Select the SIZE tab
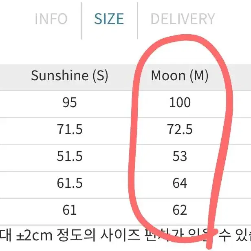This screenshot has width=251, height=251. coord(109,19)
